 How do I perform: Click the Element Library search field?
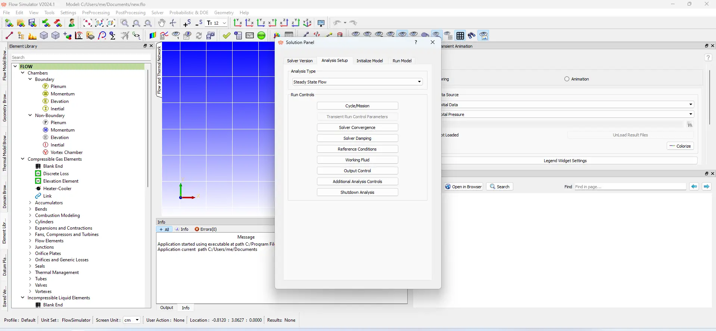tap(80, 57)
